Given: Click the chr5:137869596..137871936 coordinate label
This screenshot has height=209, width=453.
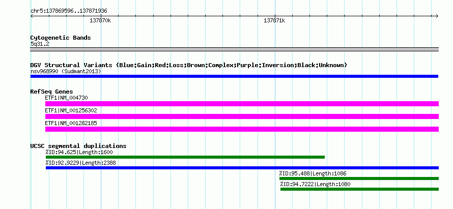Looking at the screenshot, I should (69, 11).
